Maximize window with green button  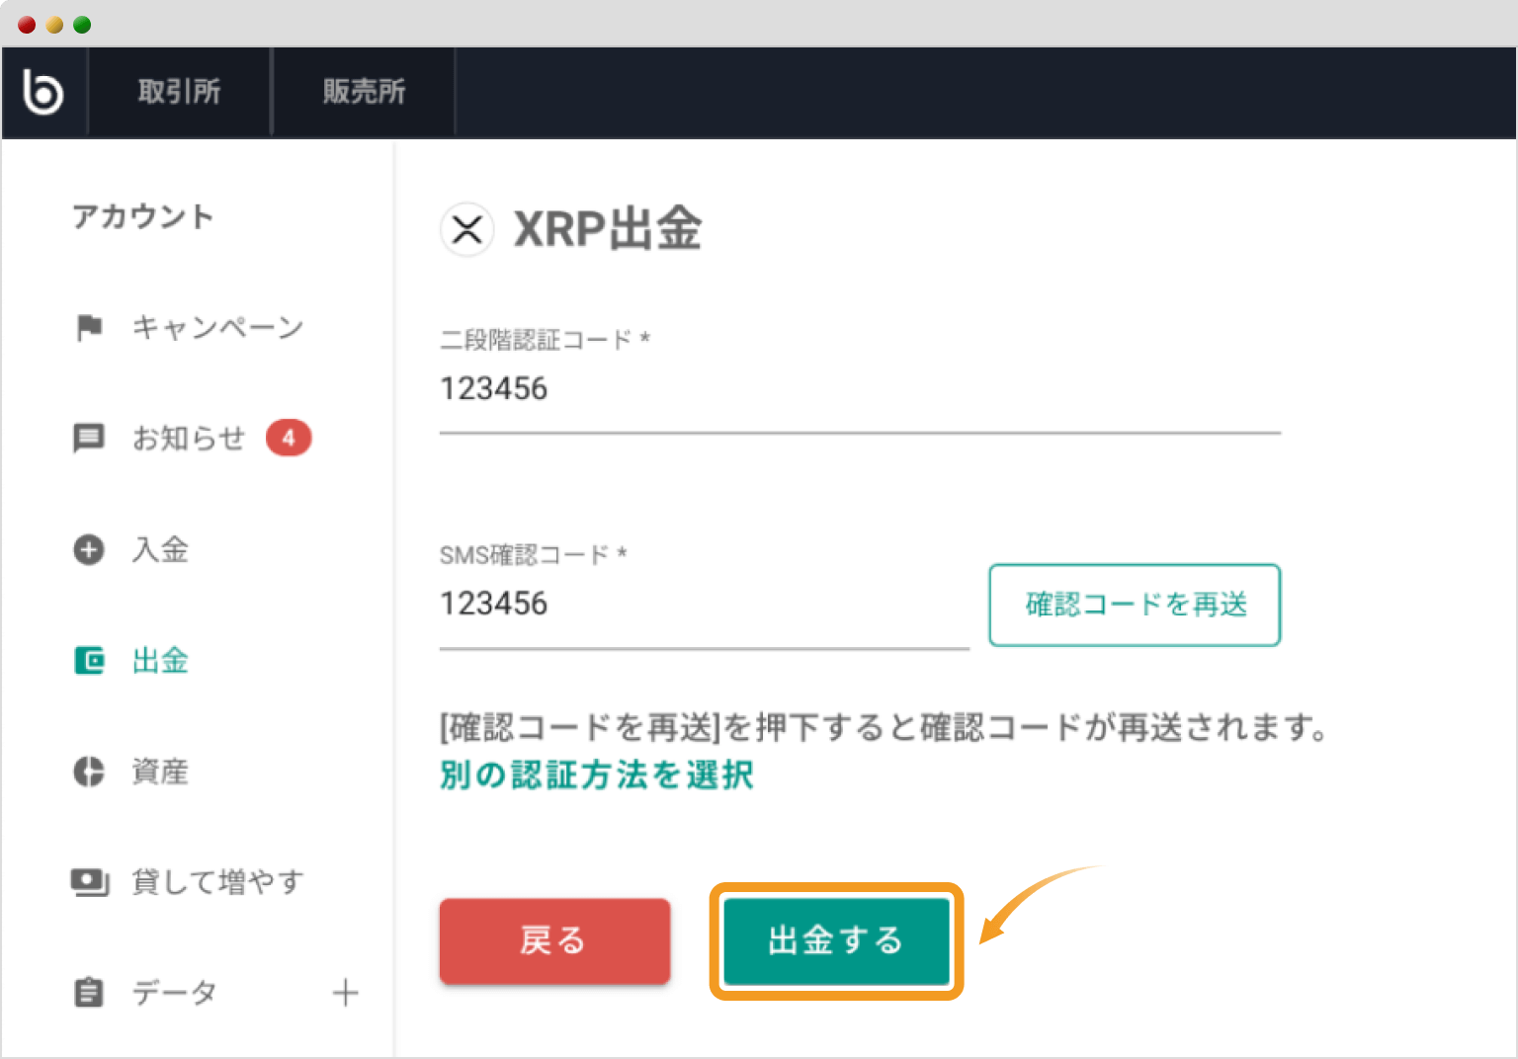pos(82,25)
